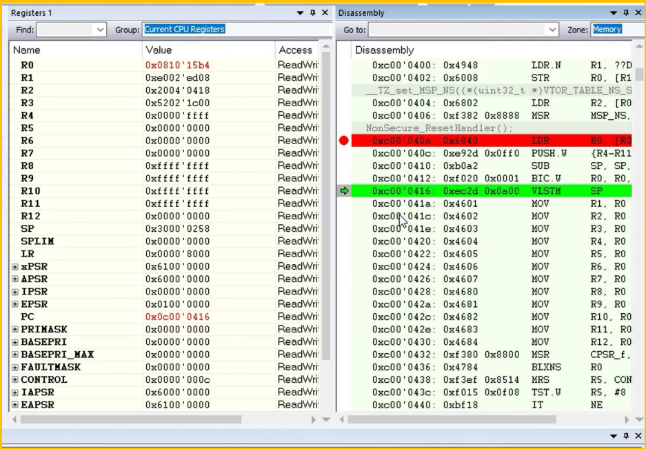Click Disassembly vertical scrollbar thumb
This screenshot has width=646, height=449.
pyautogui.click(x=639, y=74)
